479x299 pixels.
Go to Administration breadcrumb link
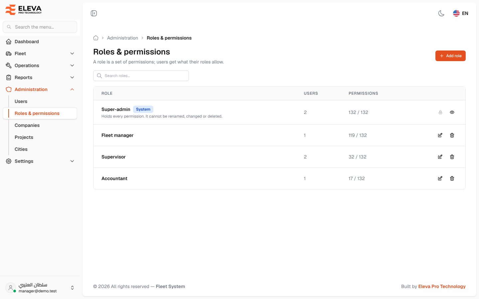coord(122,38)
